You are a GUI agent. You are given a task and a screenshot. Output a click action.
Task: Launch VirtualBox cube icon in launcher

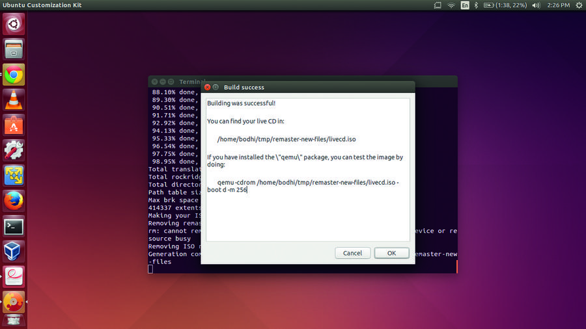coord(14,252)
